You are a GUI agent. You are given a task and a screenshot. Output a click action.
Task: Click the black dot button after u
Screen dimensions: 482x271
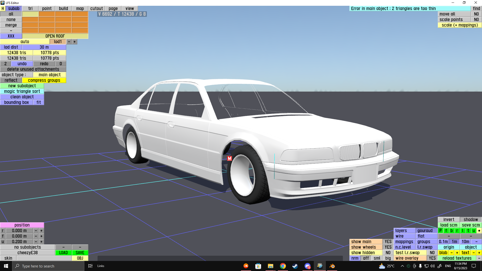click(x=479, y=231)
